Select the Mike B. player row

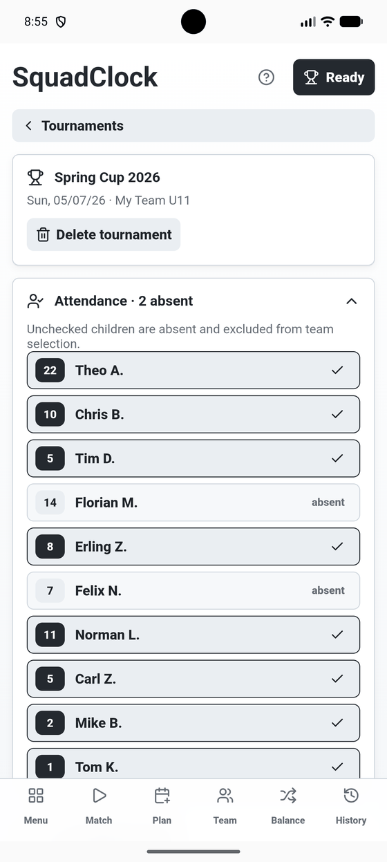(193, 723)
